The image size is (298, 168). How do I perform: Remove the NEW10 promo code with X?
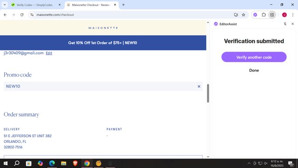coord(199,86)
